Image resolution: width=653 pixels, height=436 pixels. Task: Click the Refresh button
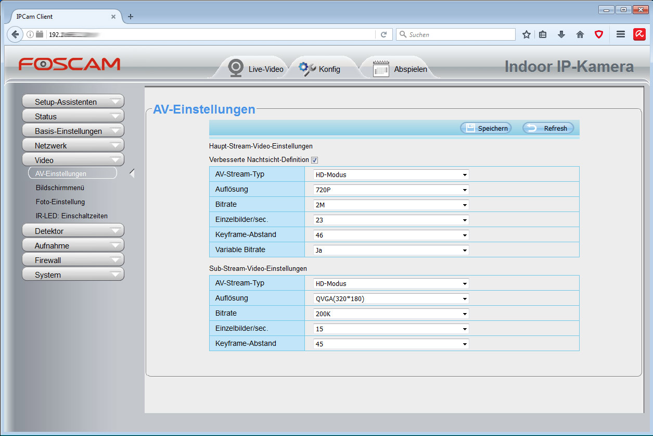point(548,128)
